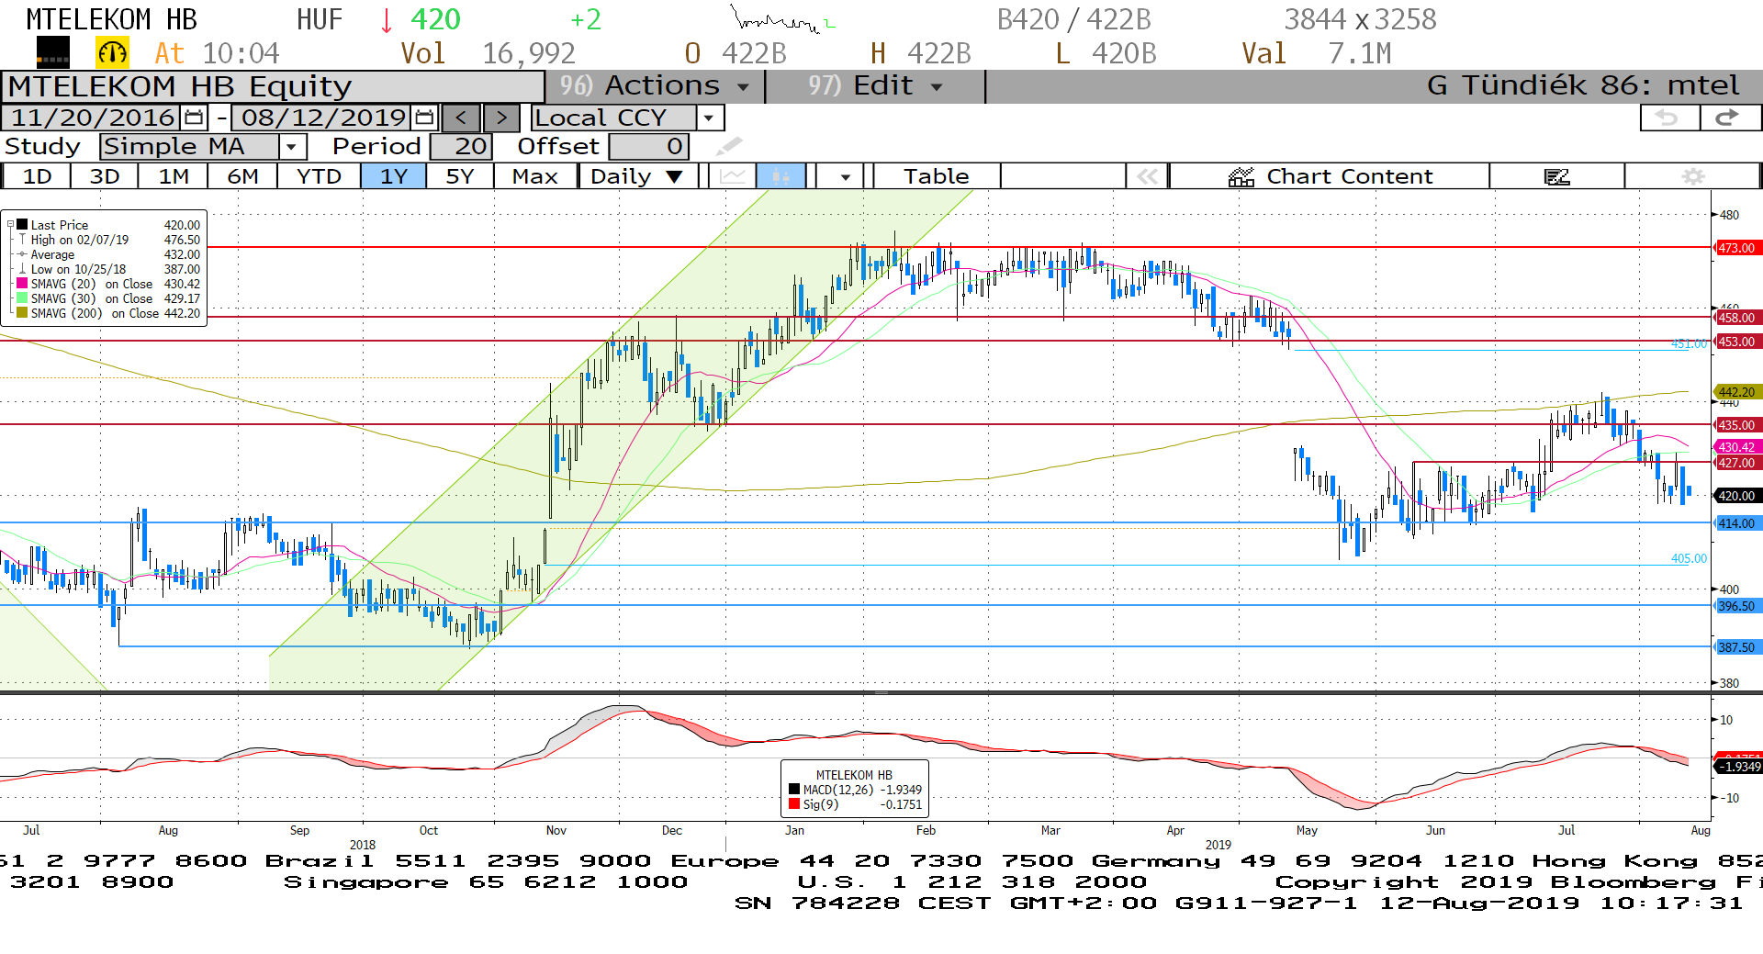Select the Max range
The height and width of the screenshot is (954, 1763).
pos(535,176)
